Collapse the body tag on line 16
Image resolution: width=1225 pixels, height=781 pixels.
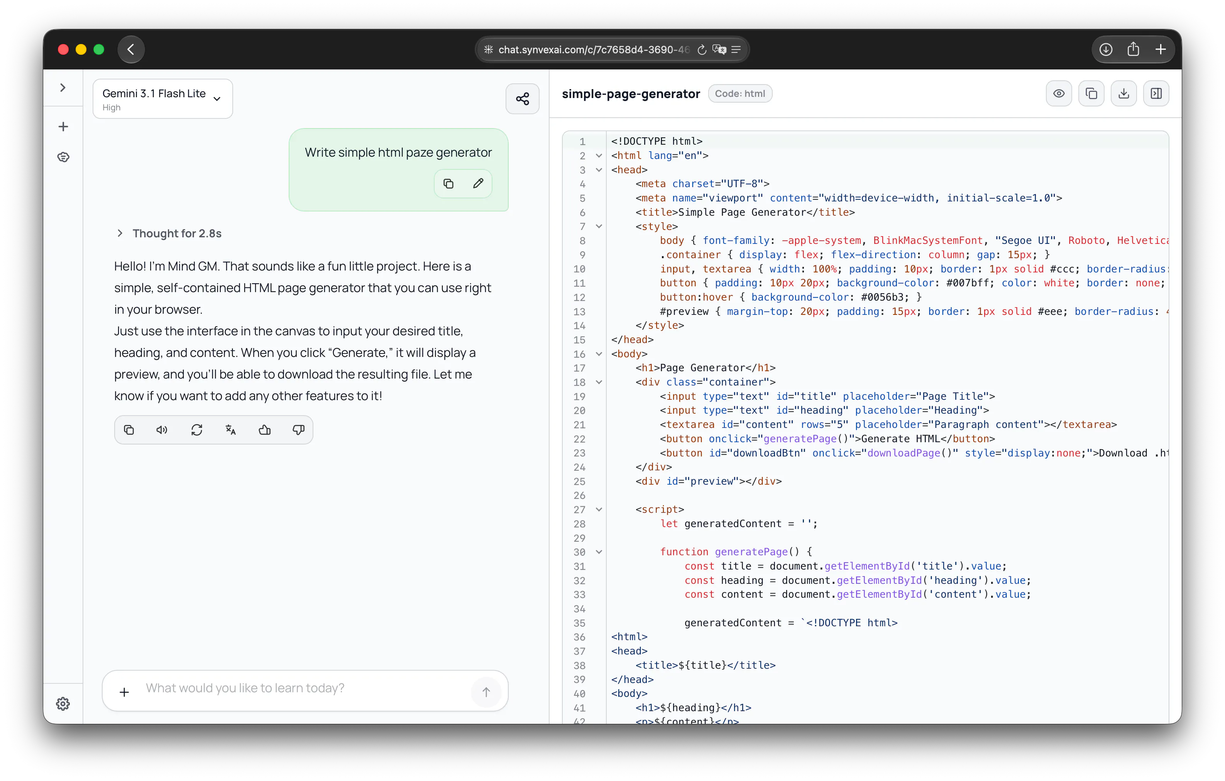599,354
